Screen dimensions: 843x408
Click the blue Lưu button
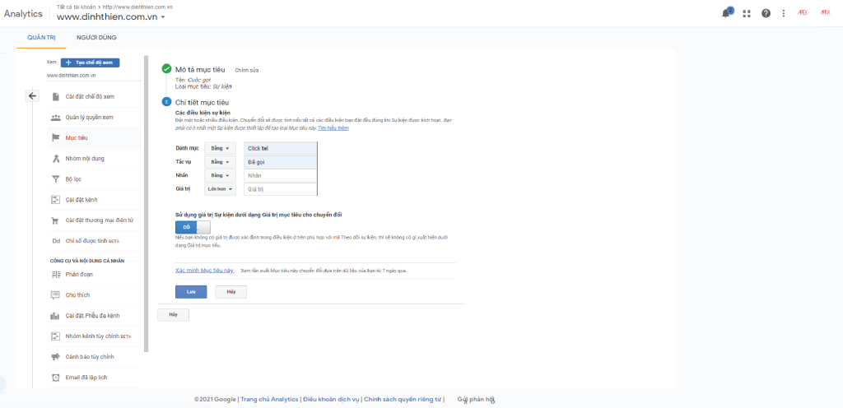[191, 291]
